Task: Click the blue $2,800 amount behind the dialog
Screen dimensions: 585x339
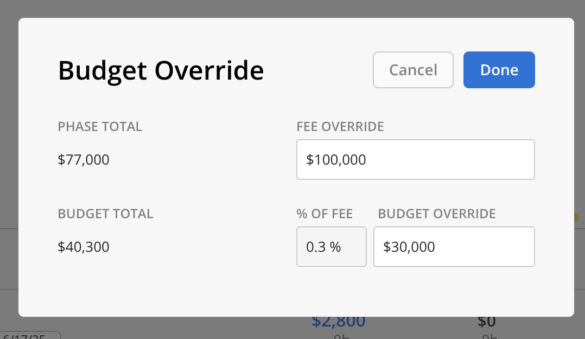Action: [339, 322]
